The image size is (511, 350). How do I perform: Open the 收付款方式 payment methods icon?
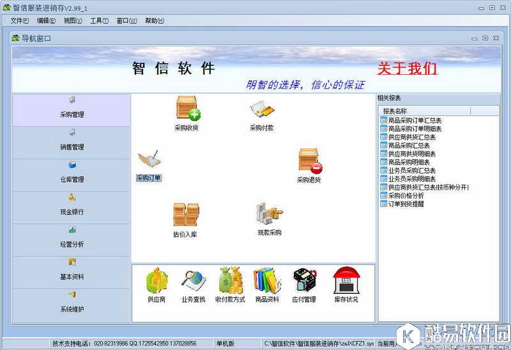coord(231,281)
